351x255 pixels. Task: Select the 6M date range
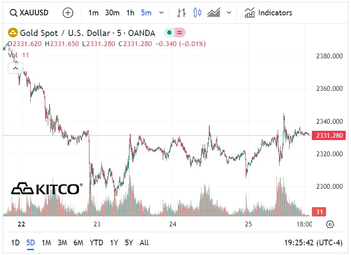point(79,243)
